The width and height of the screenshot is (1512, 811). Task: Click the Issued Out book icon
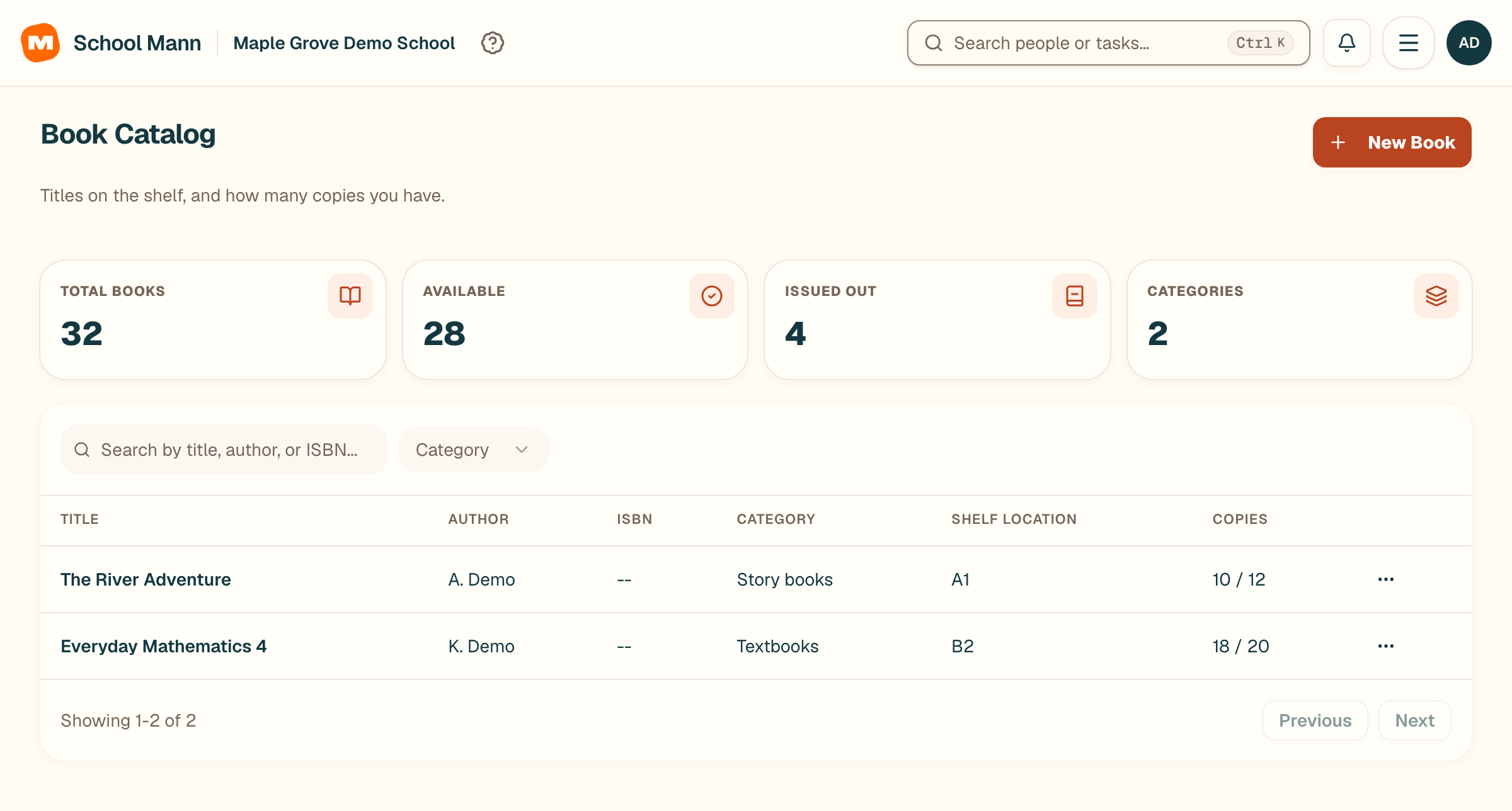coord(1075,296)
